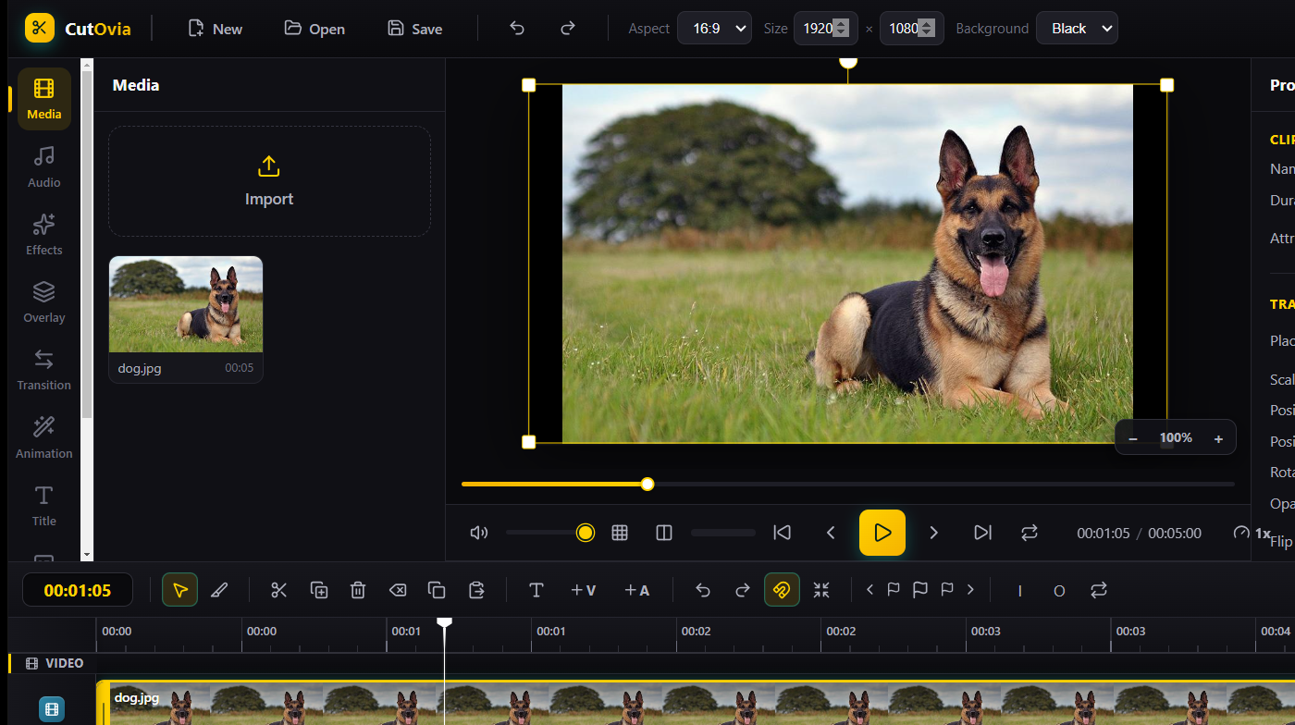This screenshot has height=725, width=1295.
Task: Click the scissors split clip icon
Action: (279, 590)
